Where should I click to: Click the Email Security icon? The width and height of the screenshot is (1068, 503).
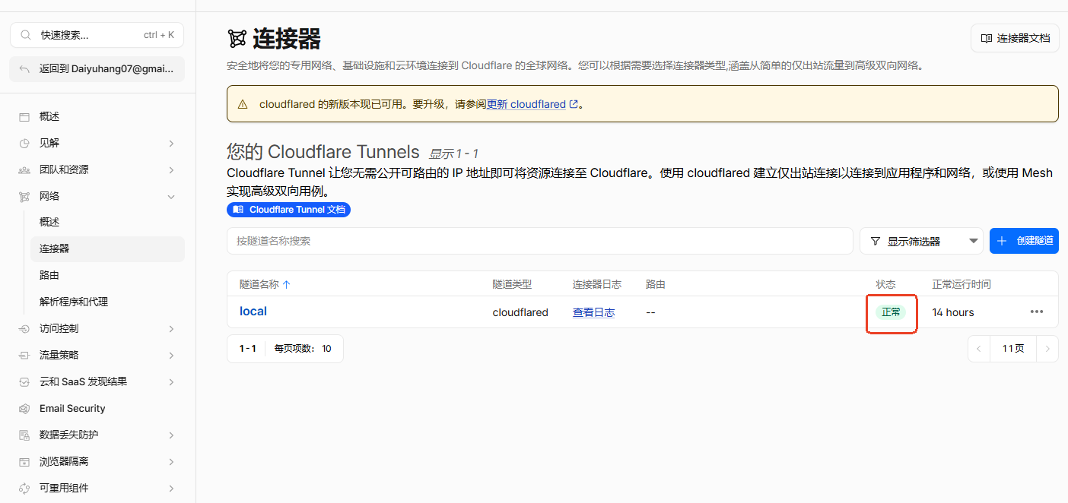(24, 409)
